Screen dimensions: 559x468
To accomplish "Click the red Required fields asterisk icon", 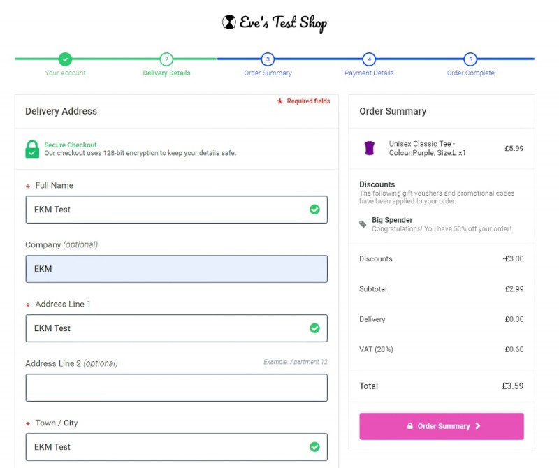I will (281, 101).
